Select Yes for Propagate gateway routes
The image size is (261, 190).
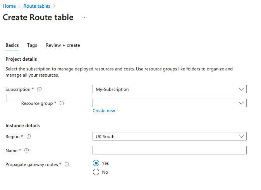point(96,163)
